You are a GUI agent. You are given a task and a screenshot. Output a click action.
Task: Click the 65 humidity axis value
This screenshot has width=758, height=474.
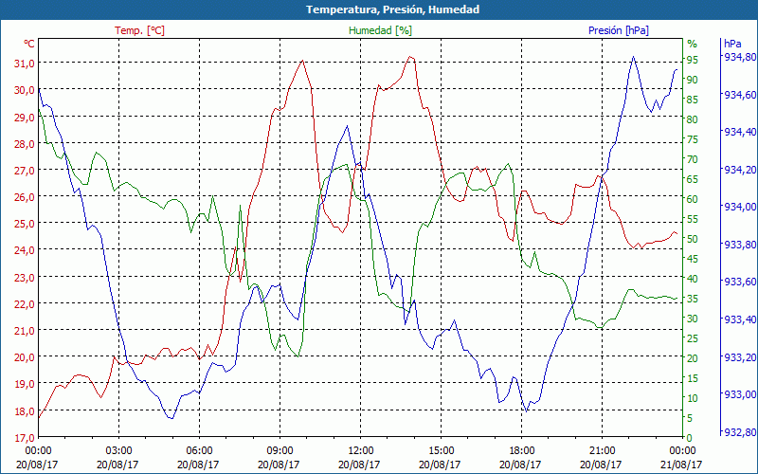point(693,179)
